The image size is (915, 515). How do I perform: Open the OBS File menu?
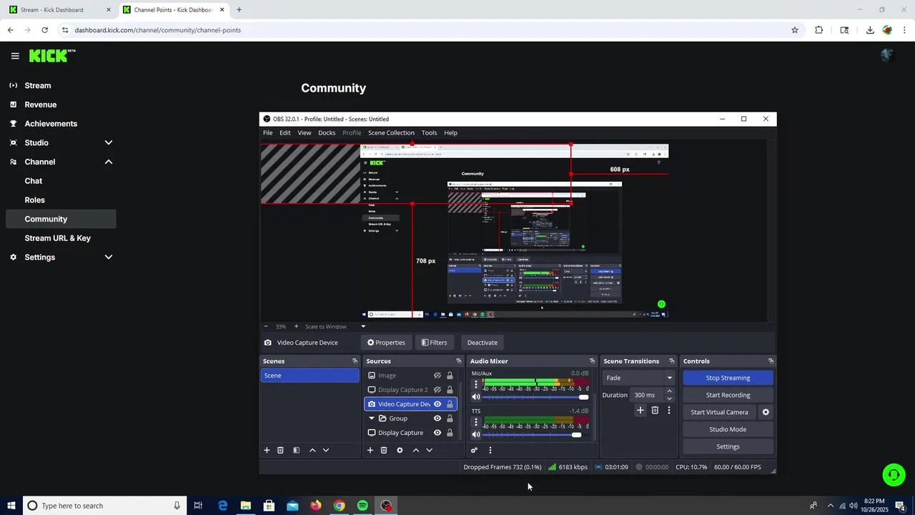267,132
